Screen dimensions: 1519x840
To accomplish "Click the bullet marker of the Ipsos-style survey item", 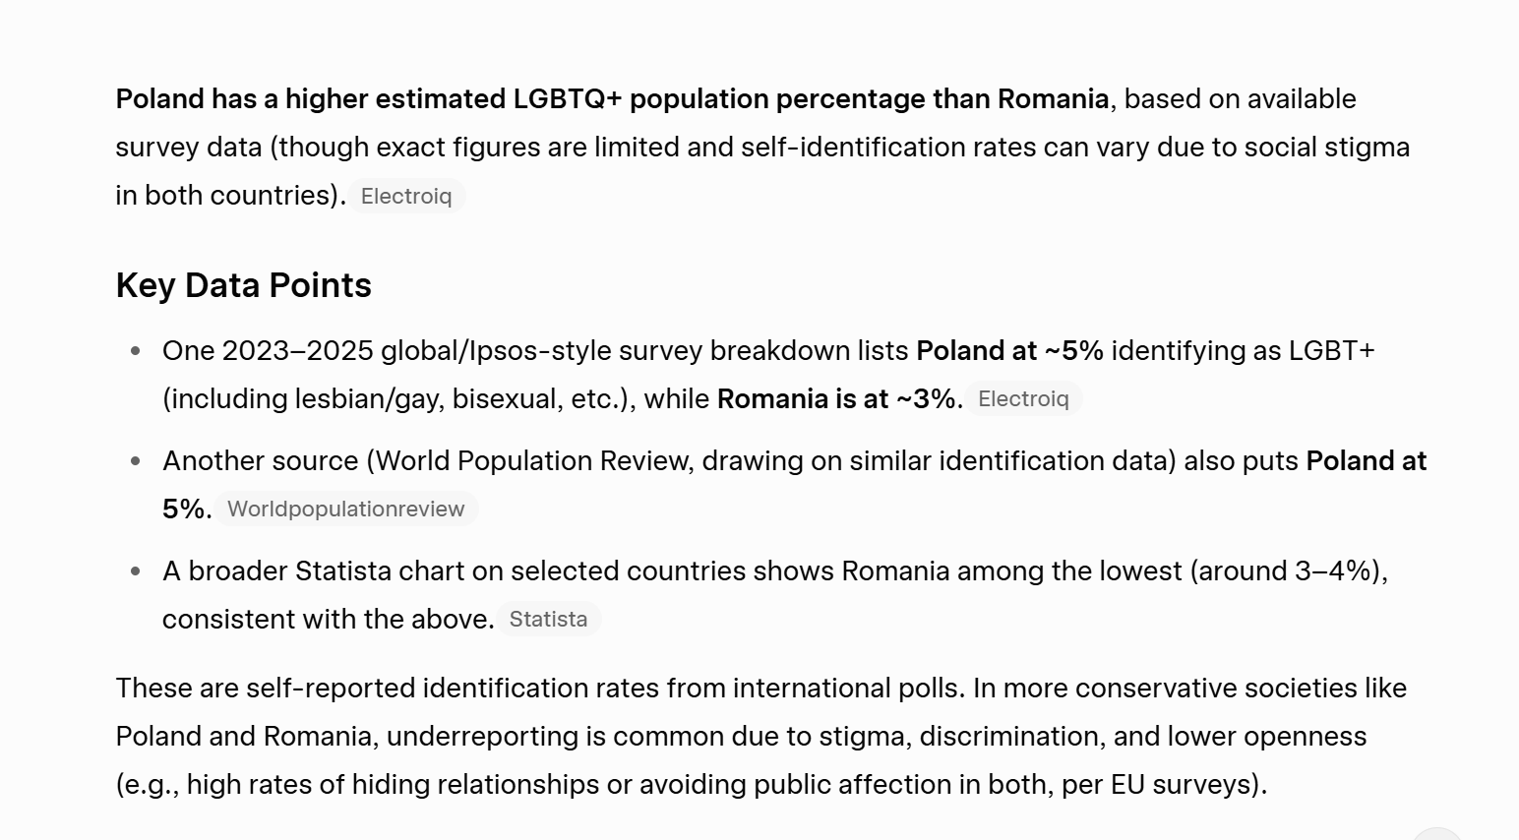I will [x=136, y=351].
